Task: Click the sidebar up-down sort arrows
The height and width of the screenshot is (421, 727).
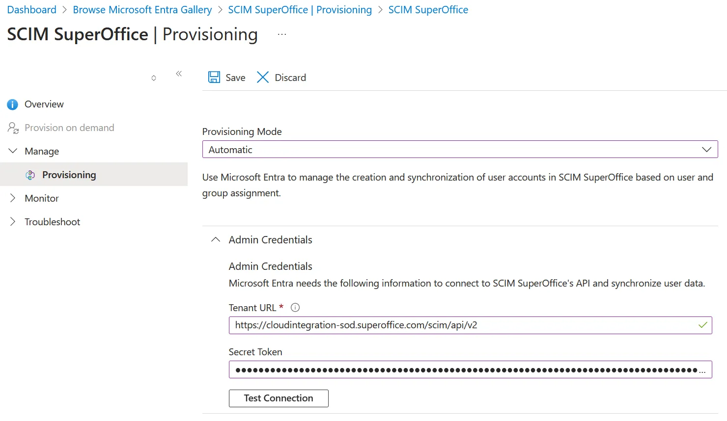Action: click(154, 78)
